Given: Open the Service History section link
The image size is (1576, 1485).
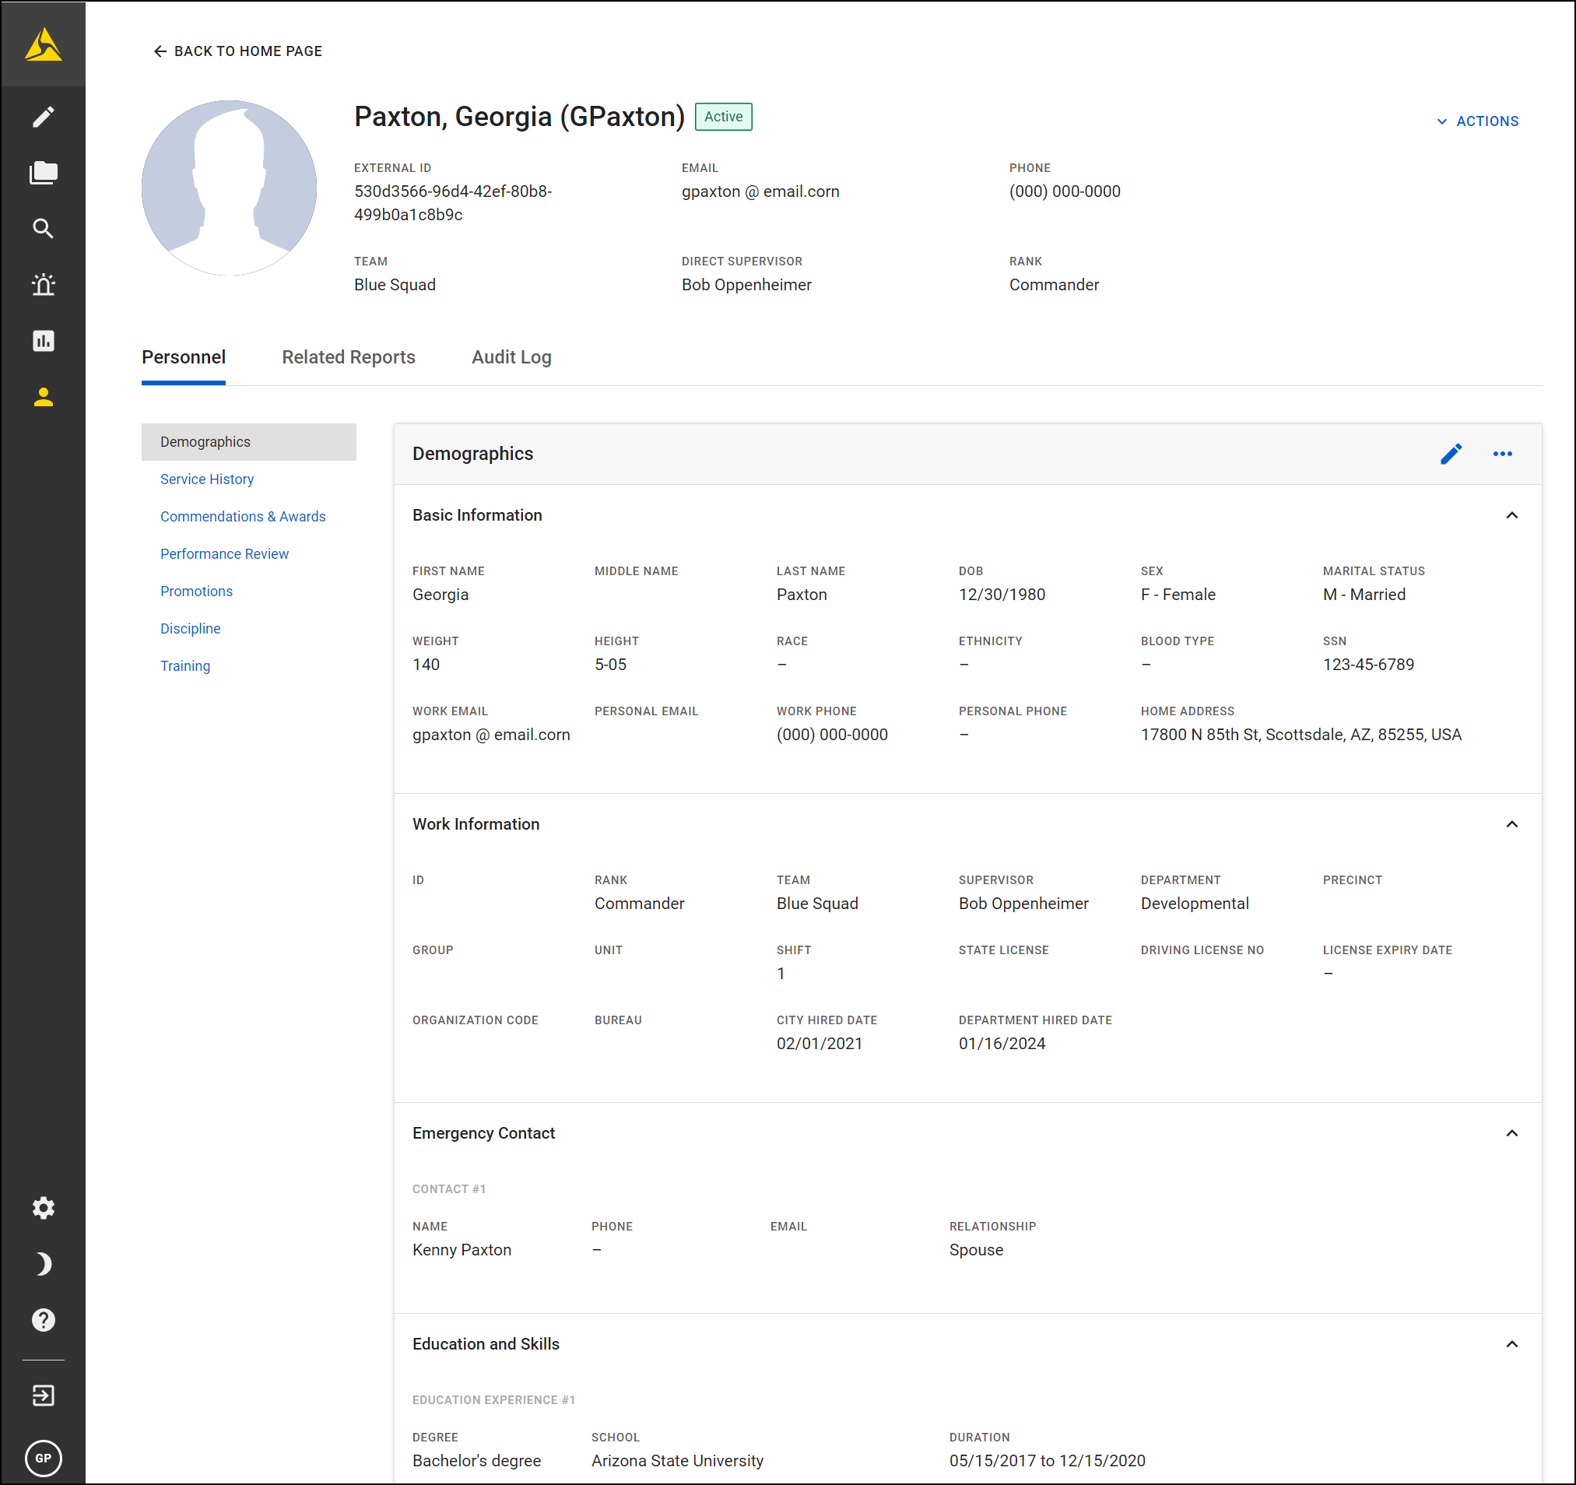Looking at the screenshot, I should point(206,479).
